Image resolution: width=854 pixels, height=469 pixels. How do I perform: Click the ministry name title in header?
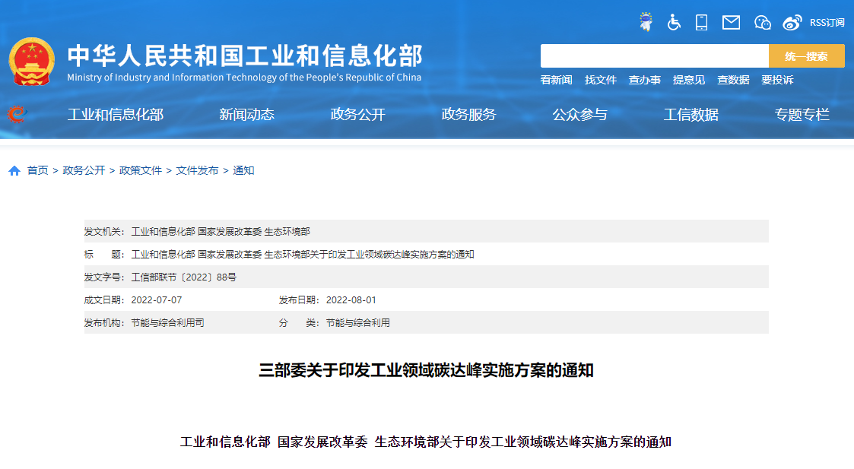click(245, 55)
